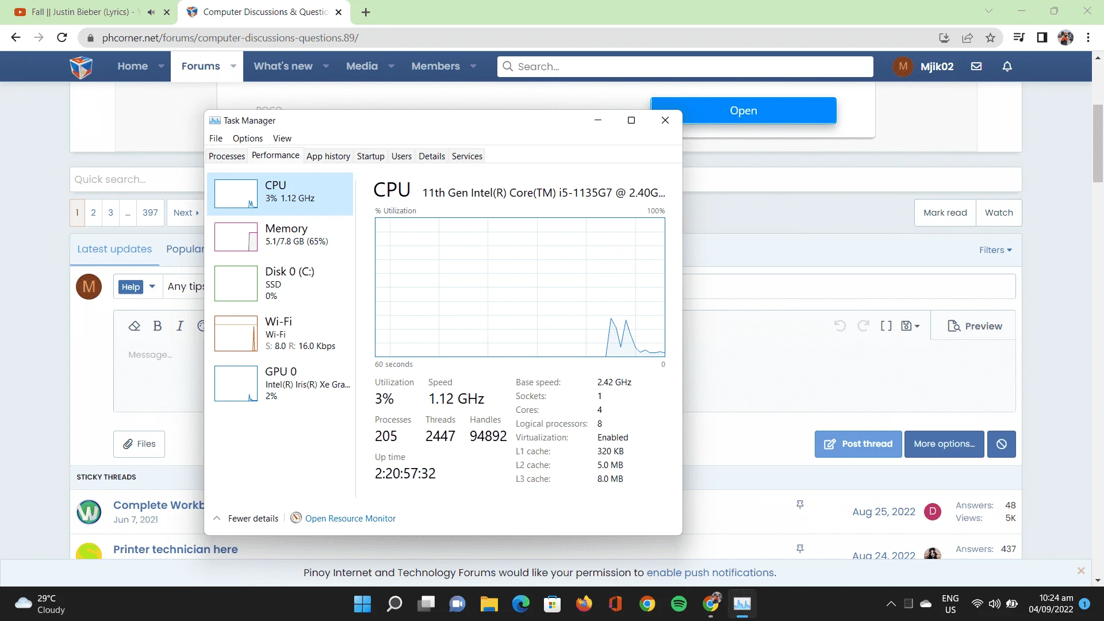Expand the Media menu dropdown arrow

coord(391,66)
